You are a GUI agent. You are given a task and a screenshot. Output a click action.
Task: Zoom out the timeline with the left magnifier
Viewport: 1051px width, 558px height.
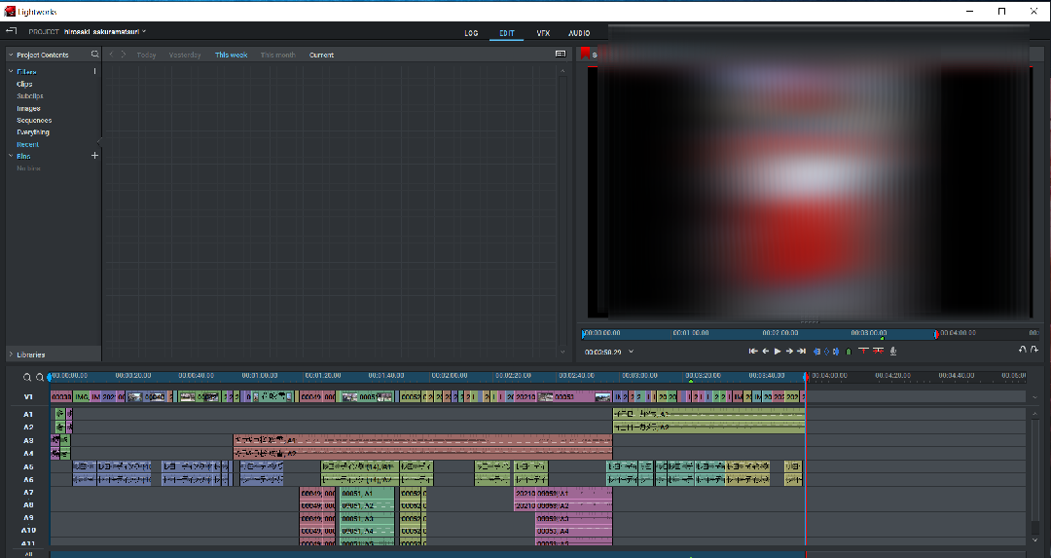[x=27, y=376]
